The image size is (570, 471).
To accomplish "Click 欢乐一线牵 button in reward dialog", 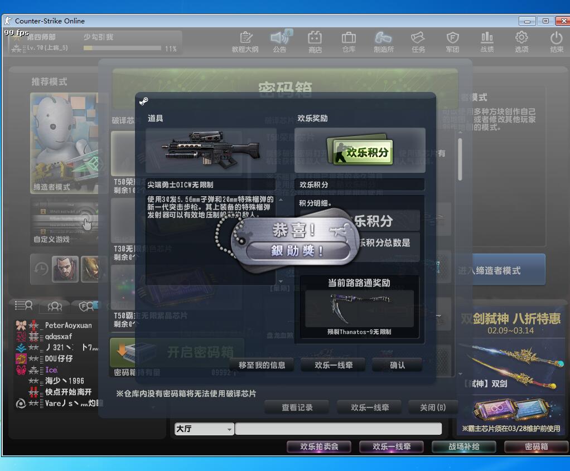I will [x=334, y=365].
